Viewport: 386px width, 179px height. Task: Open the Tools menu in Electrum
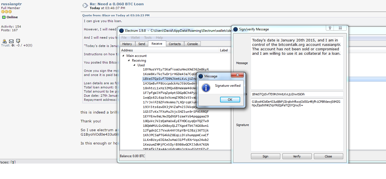[148, 38]
